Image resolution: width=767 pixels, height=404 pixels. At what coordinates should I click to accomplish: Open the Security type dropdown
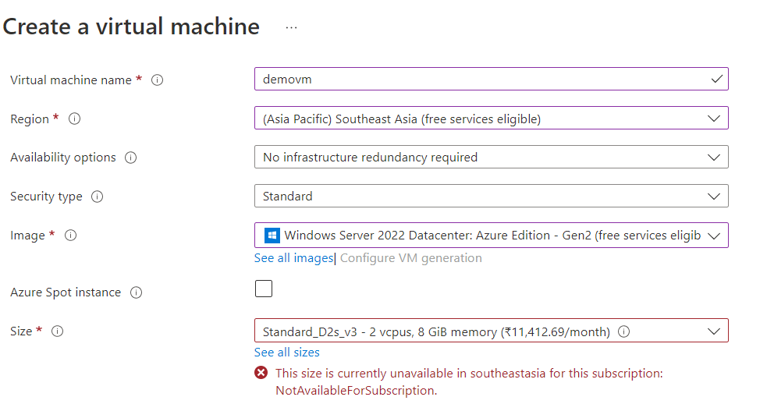(x=491, y=196)
